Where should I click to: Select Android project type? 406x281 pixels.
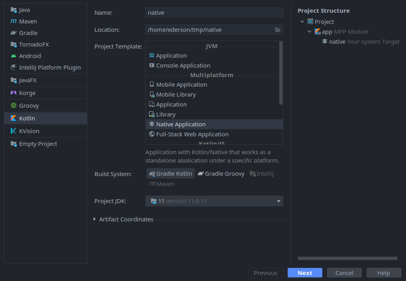(x=45, y=56)
